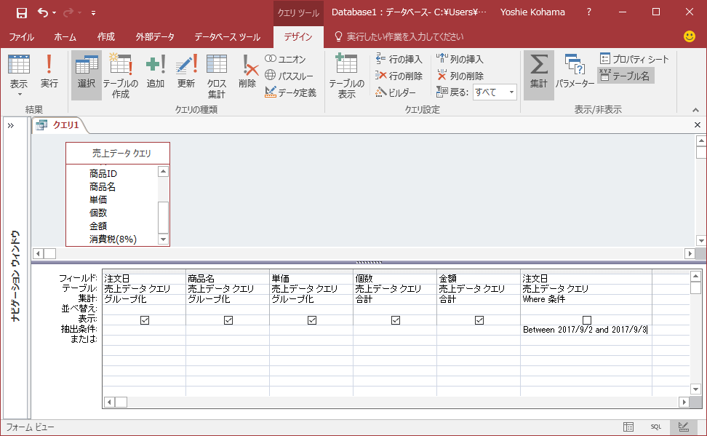
Task: Select 商品名 in the field list
Action: [x=103, y=186]
